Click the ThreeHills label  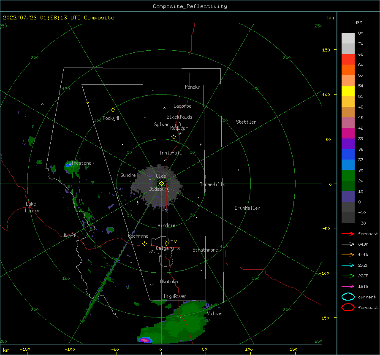212,184
